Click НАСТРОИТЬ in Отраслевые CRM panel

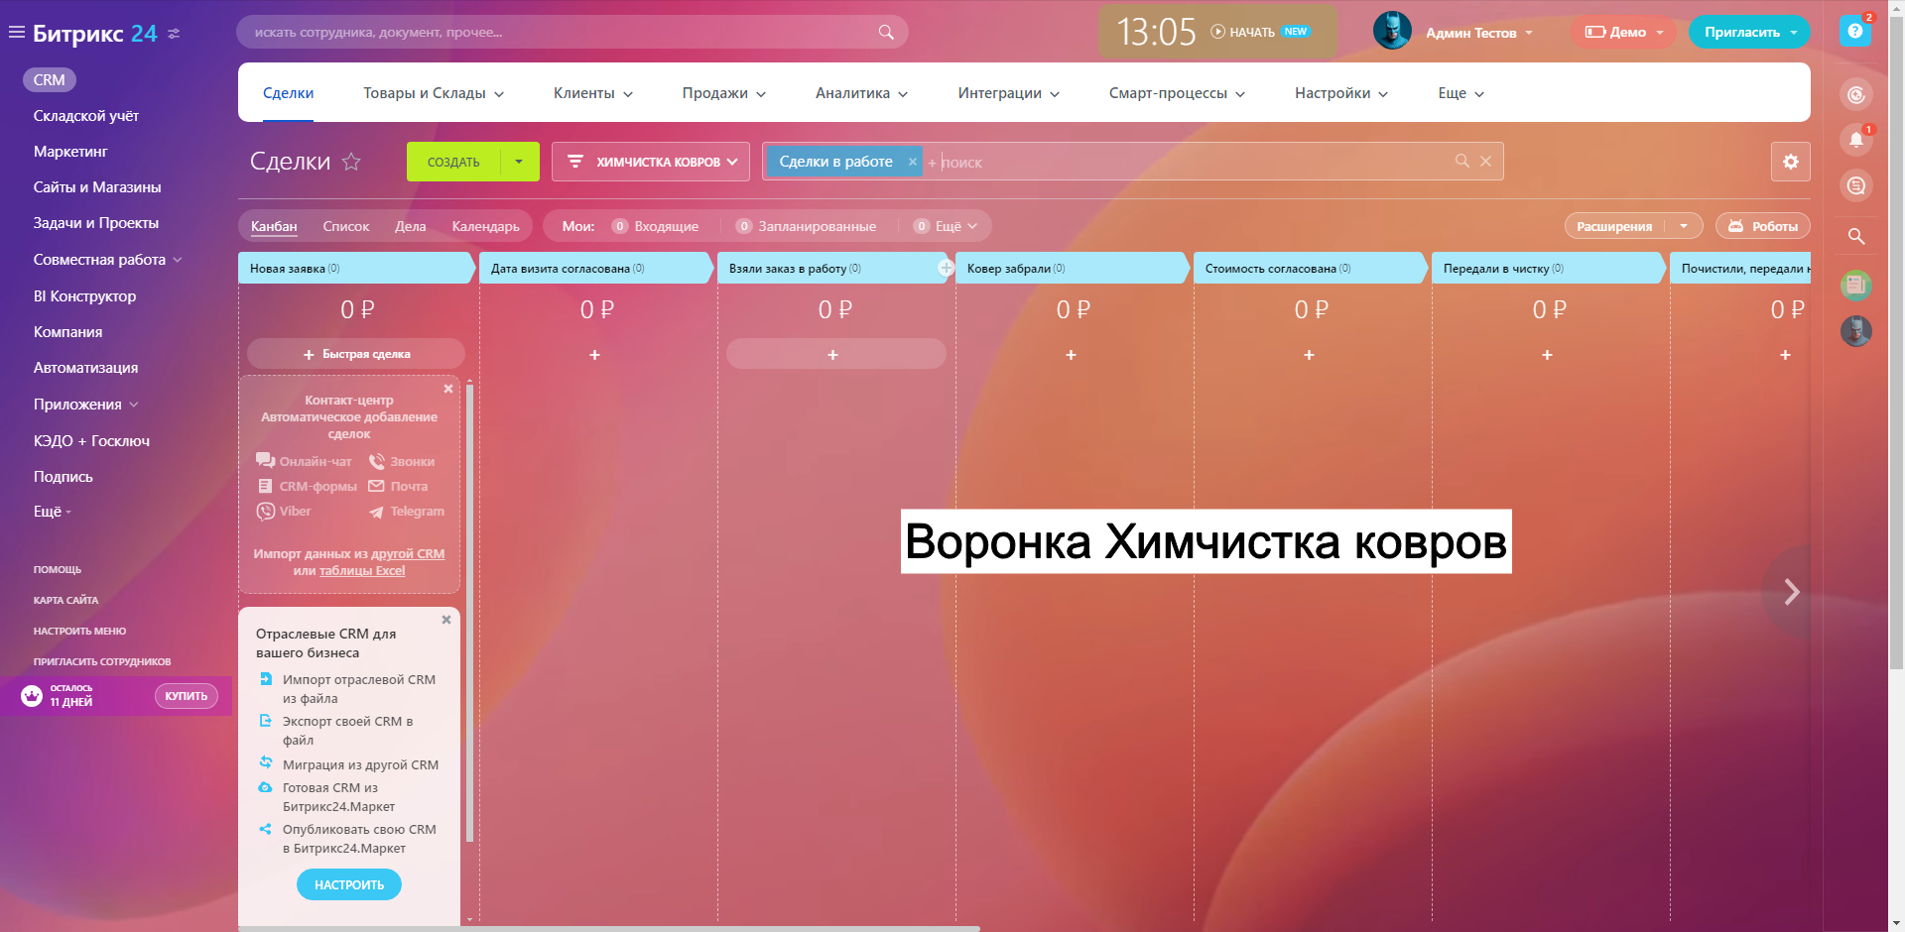tap(349, 884)
